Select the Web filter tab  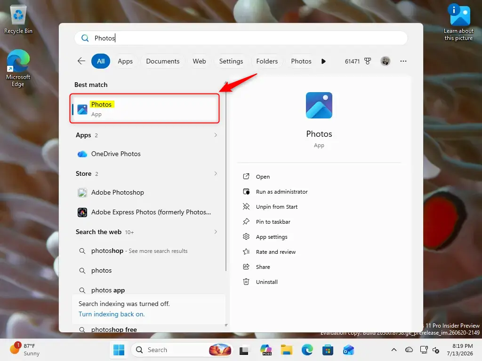199,61
